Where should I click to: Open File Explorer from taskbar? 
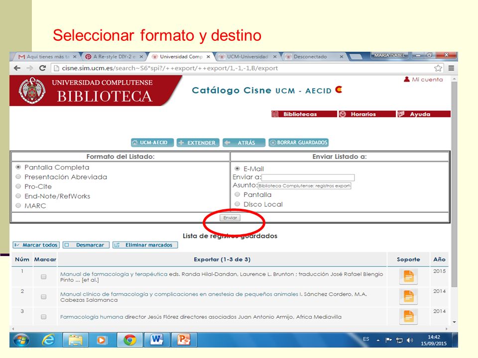coord(75,340)
